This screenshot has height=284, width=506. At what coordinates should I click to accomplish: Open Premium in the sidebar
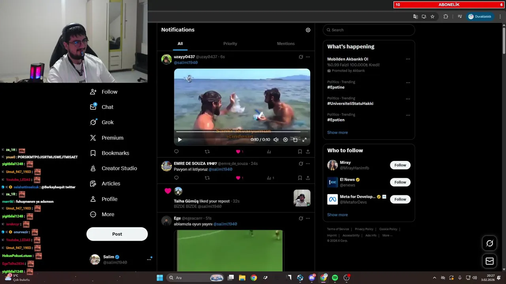(107, 138)
